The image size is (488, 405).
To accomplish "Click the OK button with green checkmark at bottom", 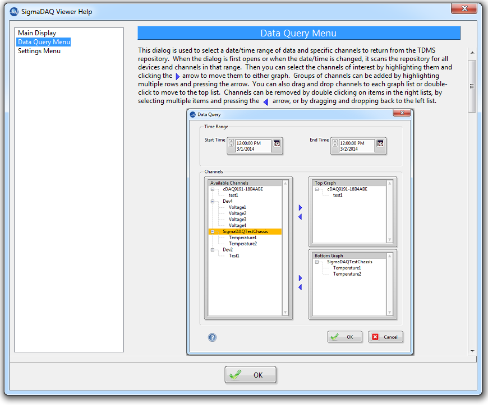I will [251, 375].
